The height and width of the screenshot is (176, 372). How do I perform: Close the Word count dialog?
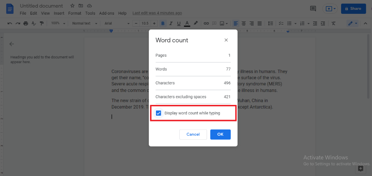point(226,40)
